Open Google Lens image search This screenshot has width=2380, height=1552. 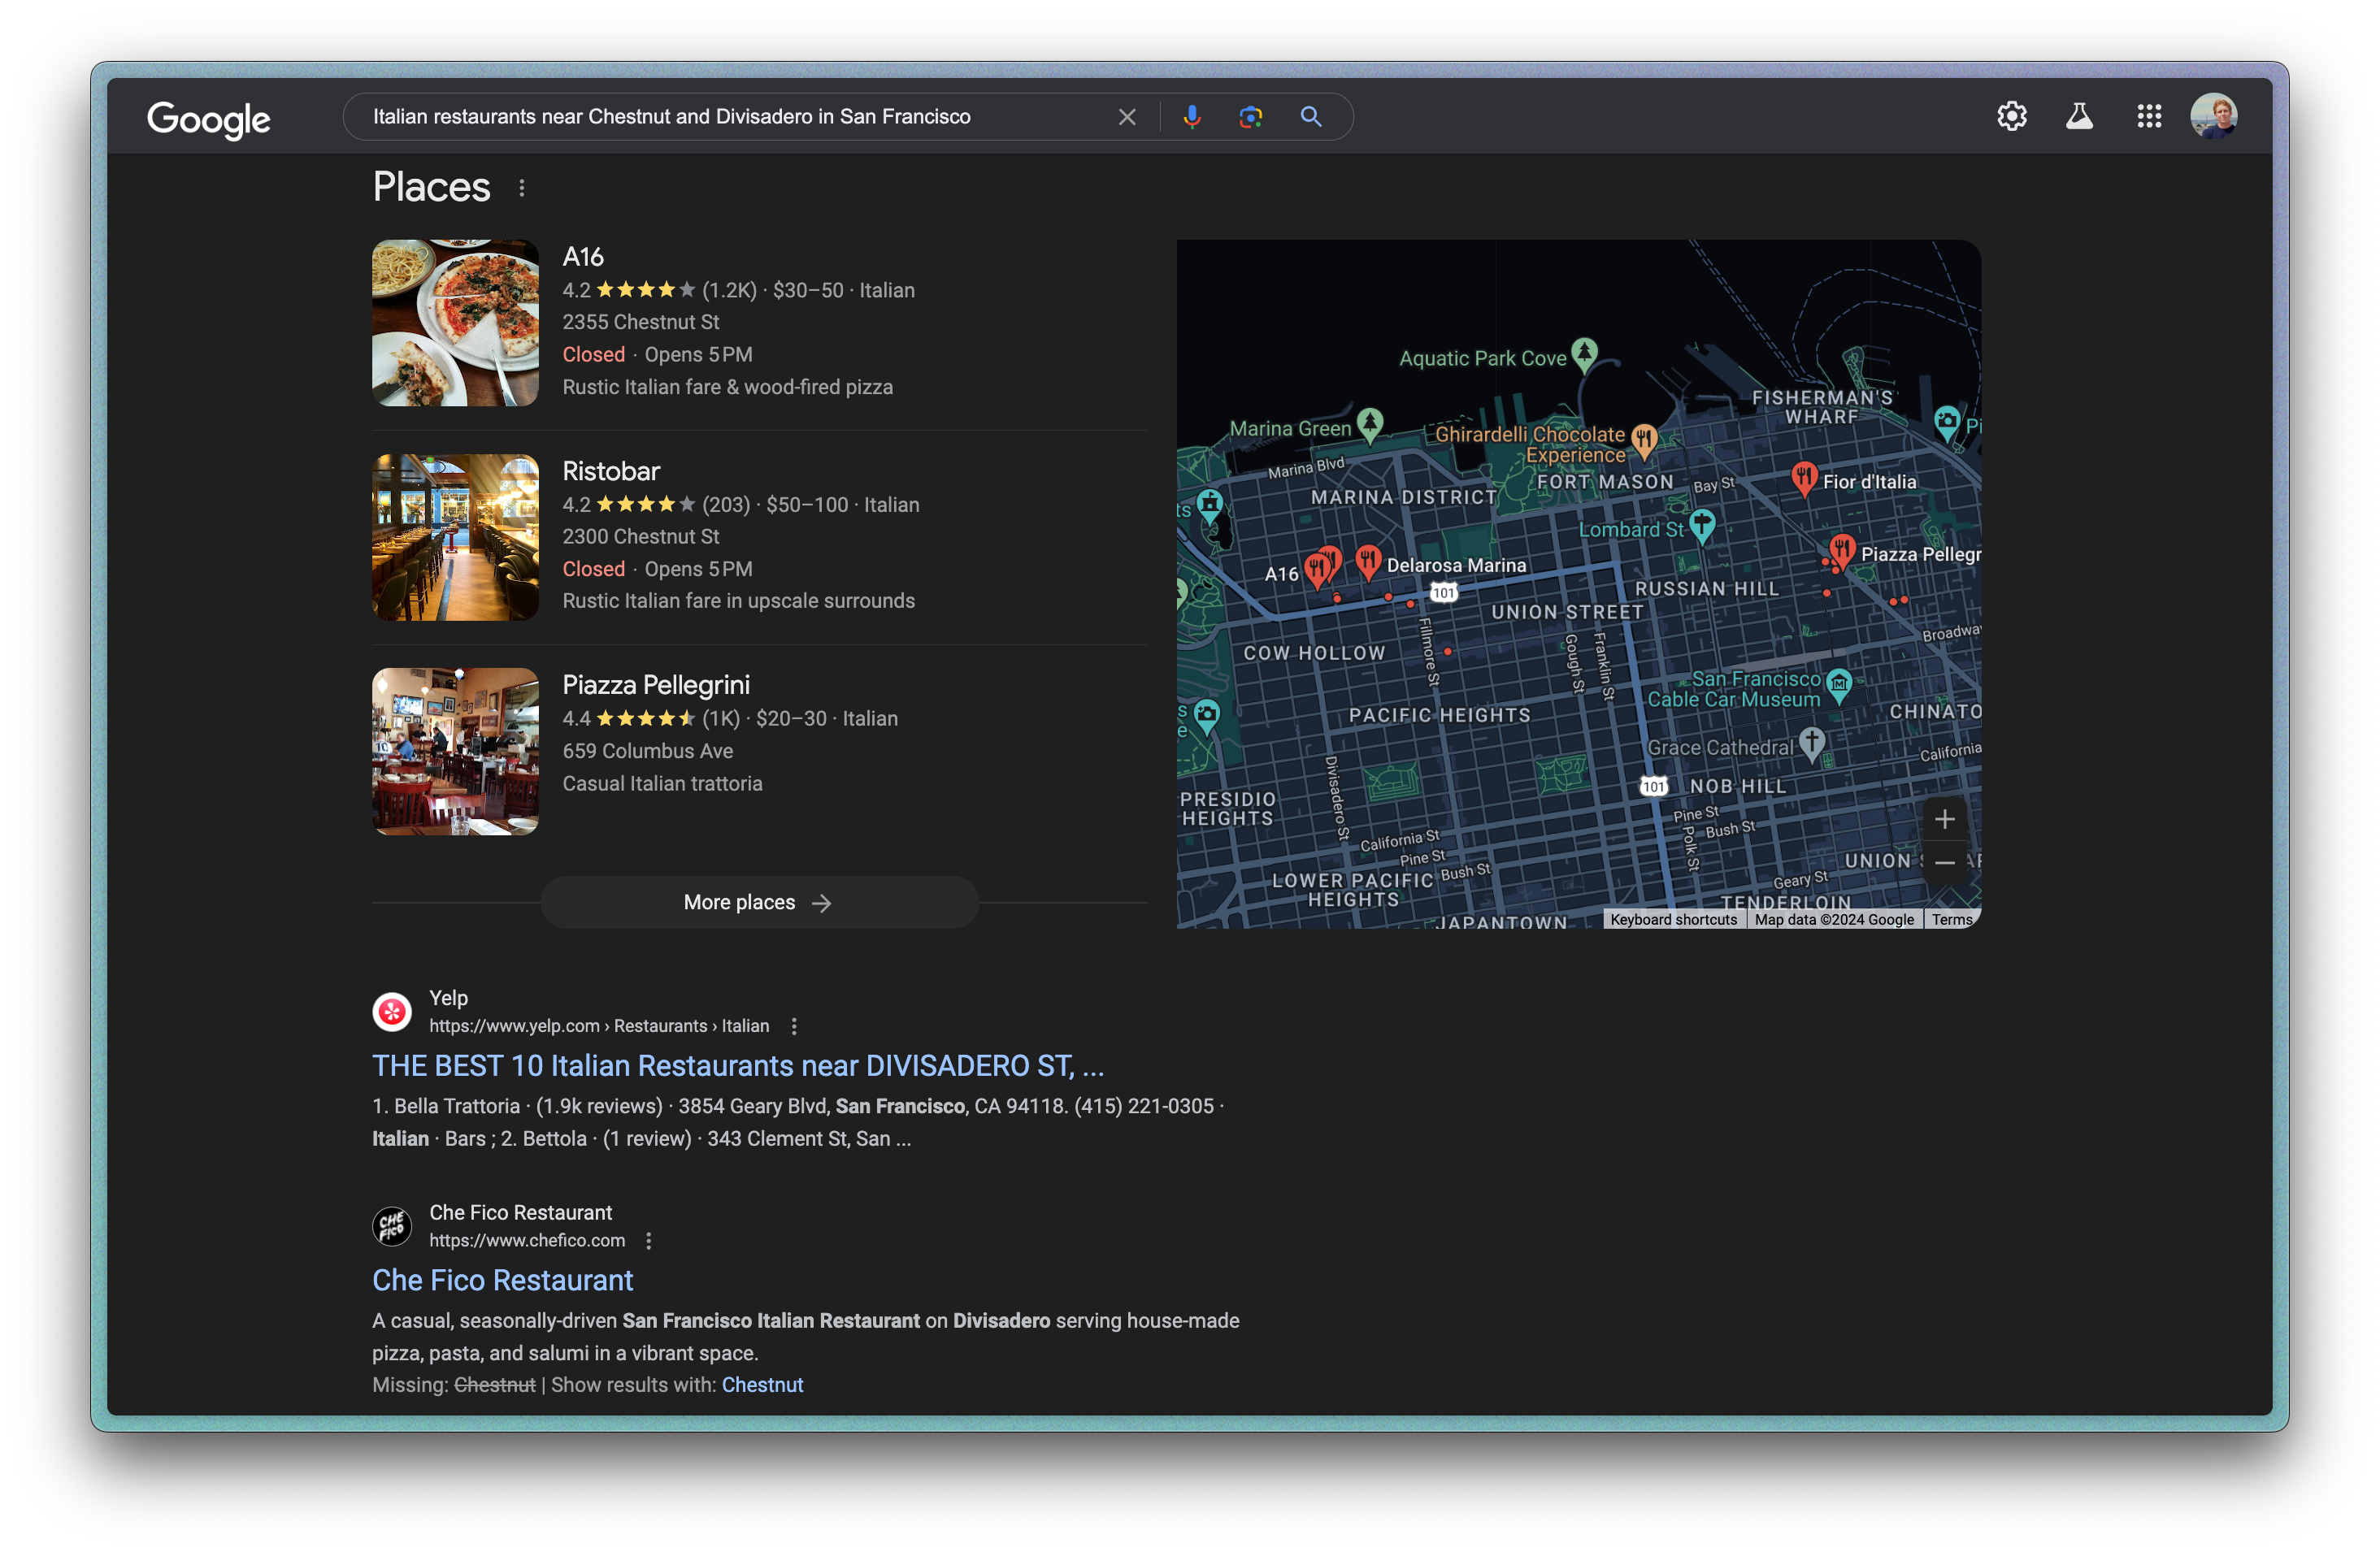coord(1250,117)
